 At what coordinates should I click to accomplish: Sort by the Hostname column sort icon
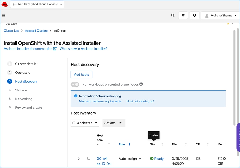[109, 144]
